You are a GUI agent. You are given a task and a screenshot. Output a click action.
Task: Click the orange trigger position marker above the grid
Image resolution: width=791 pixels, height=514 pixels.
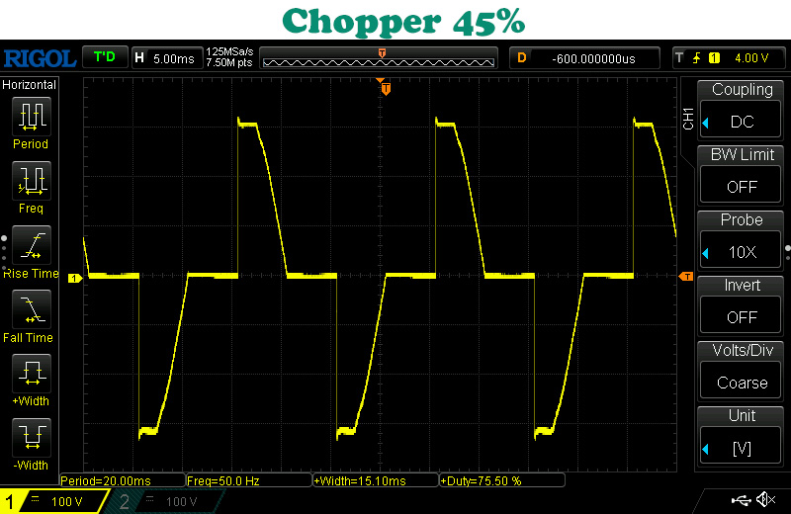(386, 89)
